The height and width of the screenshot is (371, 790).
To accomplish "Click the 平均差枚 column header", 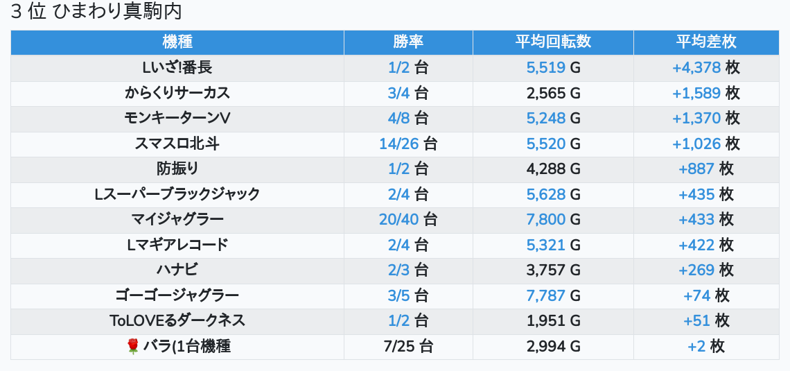I will tap(706, 42).
